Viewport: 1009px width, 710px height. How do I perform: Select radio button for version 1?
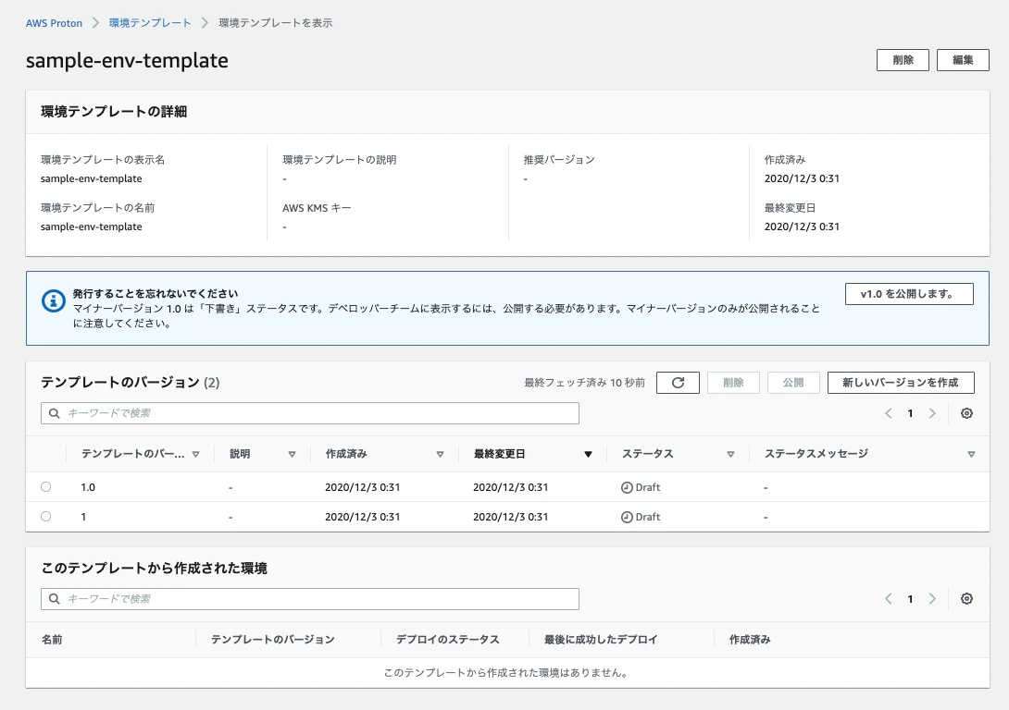[x=45, y=516]
